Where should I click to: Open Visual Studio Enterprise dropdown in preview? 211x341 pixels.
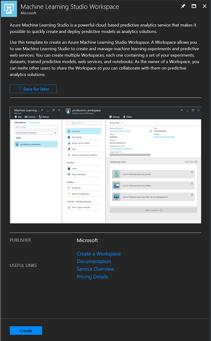(x=36, y=133)
